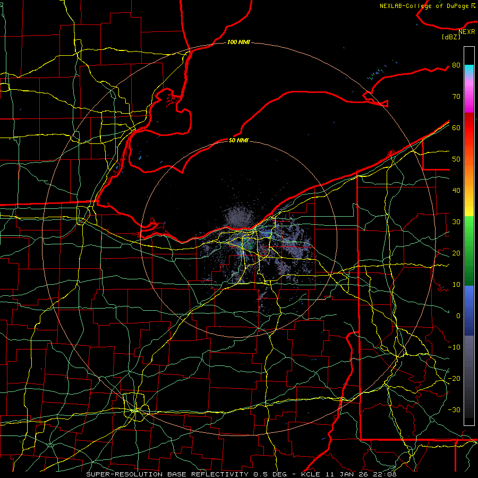The width and height of the screenshot is (478, 478).
Task: Click the -10 value on dBZ scale
Action: tap(454, 347)
